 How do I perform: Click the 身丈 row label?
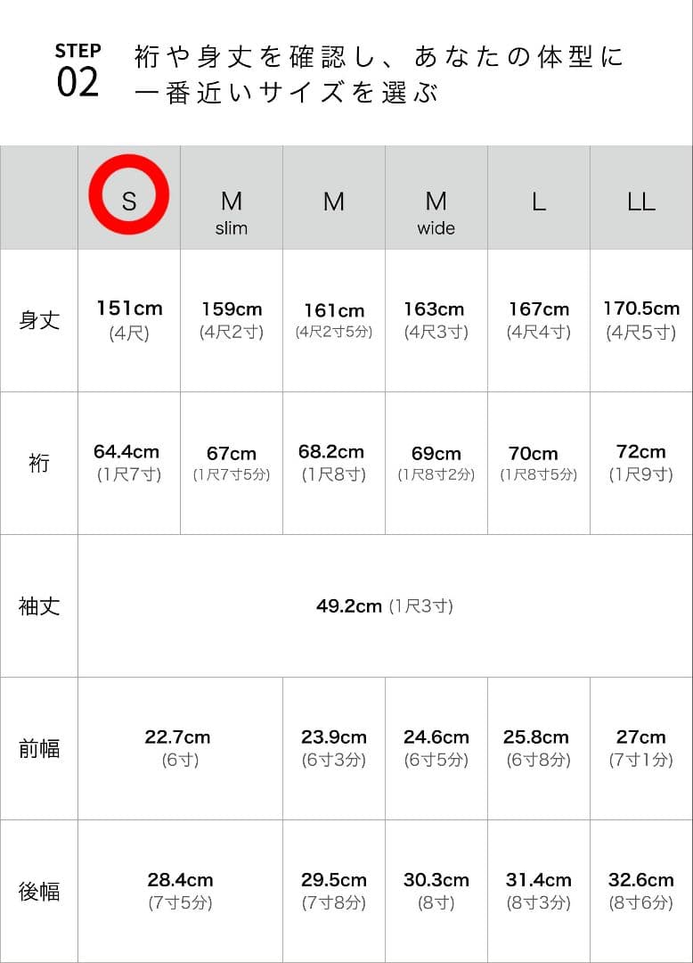click(x=39, y=320)
